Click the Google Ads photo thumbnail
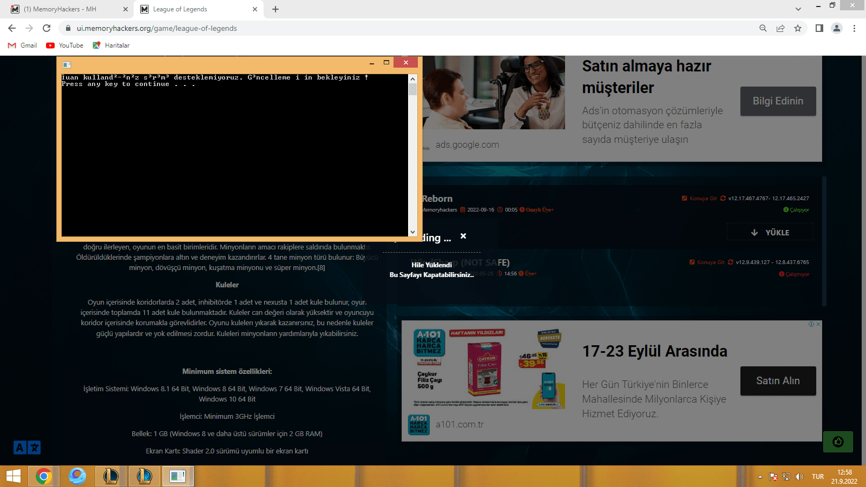The image size is (866, 487). [494, 93]
